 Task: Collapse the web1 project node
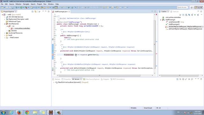[x=3, y=15]
